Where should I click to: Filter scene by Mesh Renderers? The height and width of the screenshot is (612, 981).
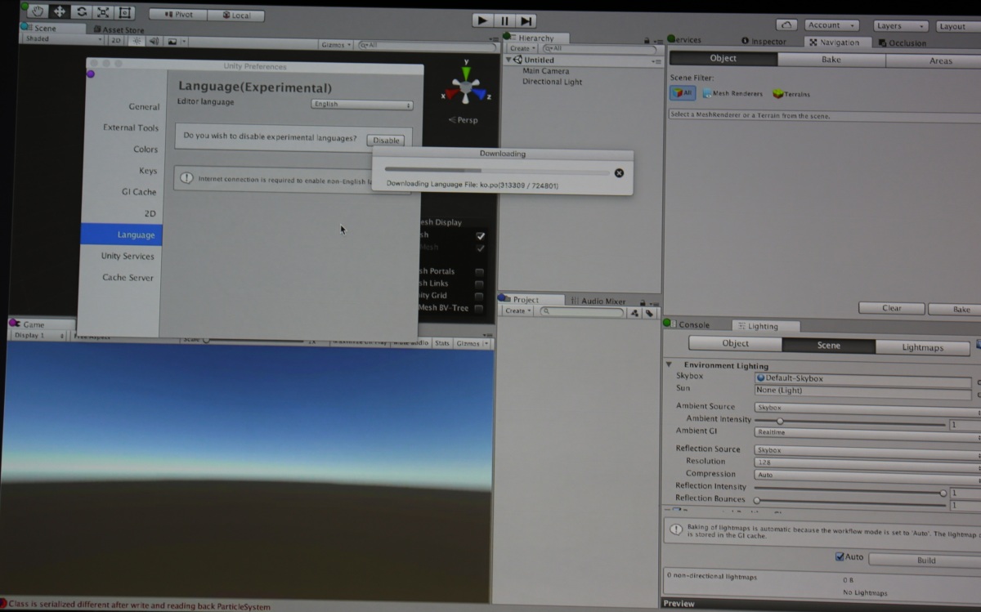pos(732,94)
